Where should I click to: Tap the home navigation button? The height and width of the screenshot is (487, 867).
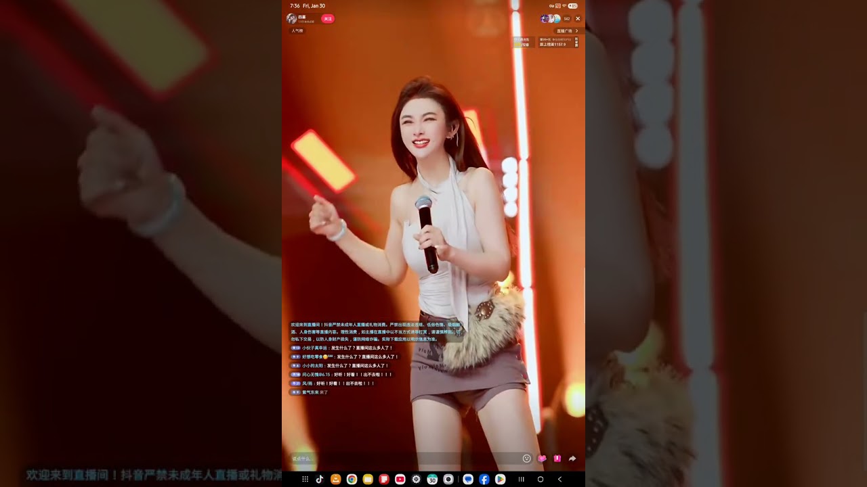[541, 479]
